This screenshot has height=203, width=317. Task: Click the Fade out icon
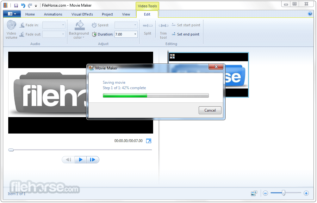coord(22,34)
